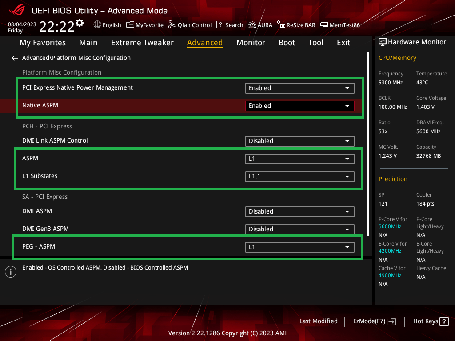Image resolution: width=455 pixels, height=341 pixels.
Task: Click the MyFavorite list icon
Action: 130,25
